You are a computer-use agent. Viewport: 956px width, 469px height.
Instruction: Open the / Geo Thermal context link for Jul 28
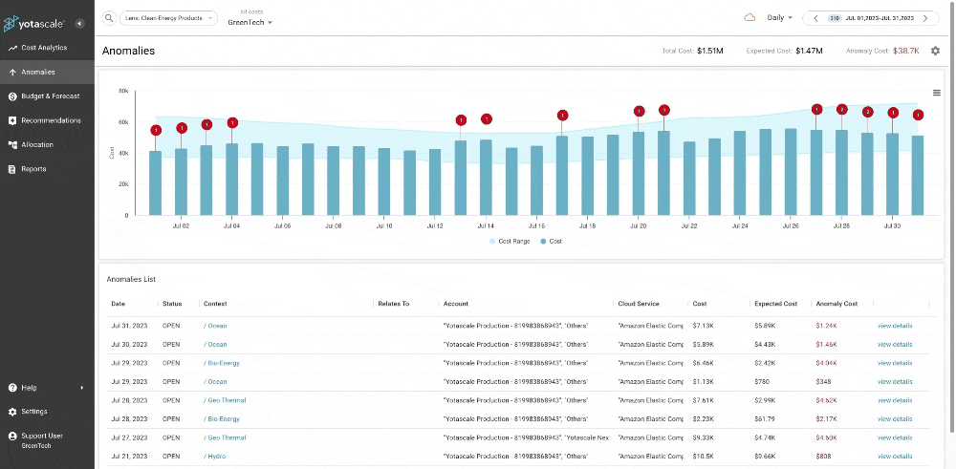click(225, 400)
